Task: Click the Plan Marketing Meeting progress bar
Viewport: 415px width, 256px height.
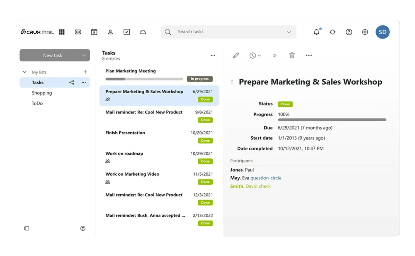Action: click(144, 79)
